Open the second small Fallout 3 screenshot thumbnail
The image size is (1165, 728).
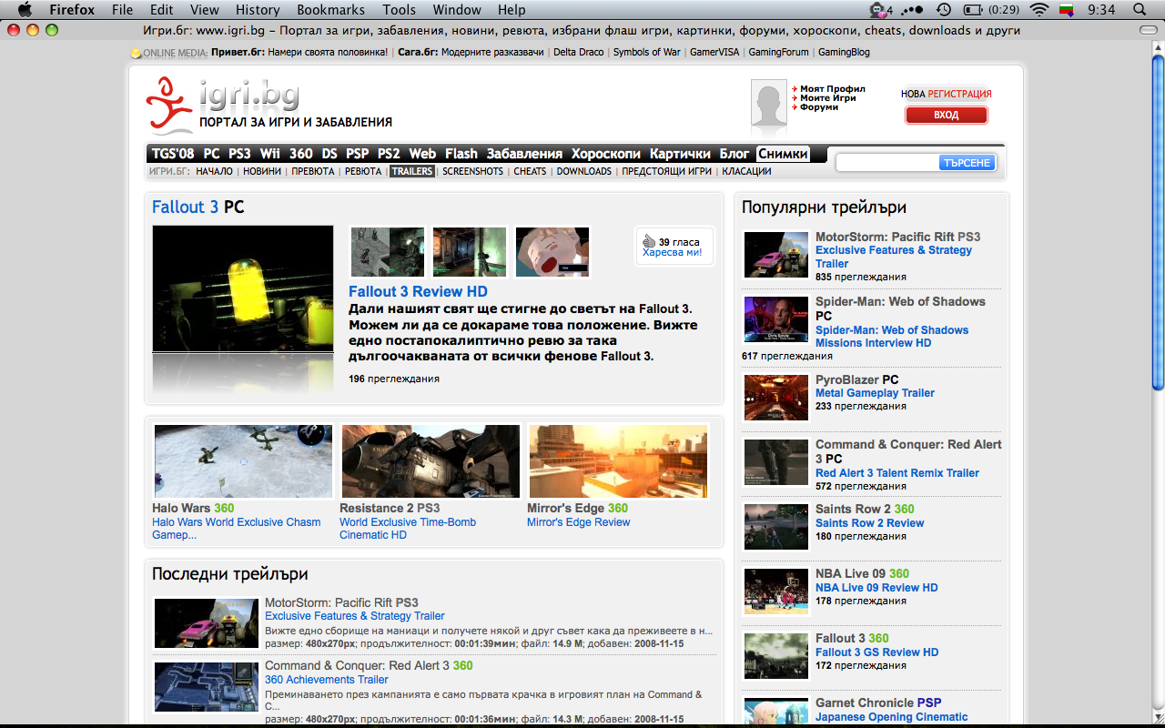click(x=470, y=252)
